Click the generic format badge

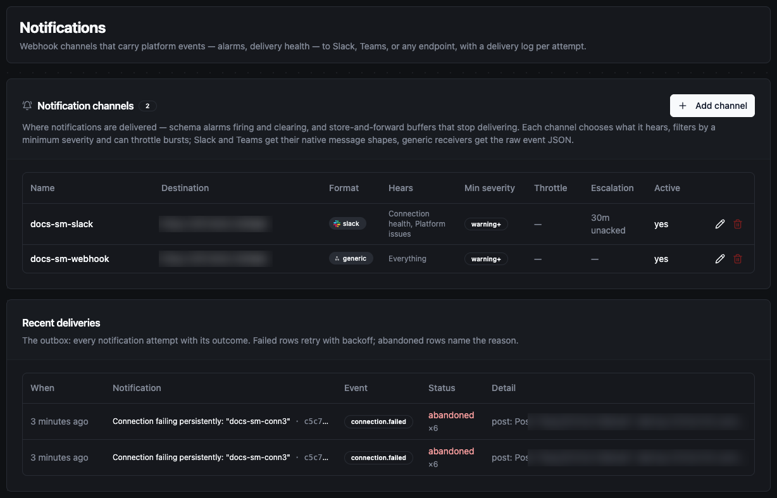pyautogui.click(x=351, y=258)
